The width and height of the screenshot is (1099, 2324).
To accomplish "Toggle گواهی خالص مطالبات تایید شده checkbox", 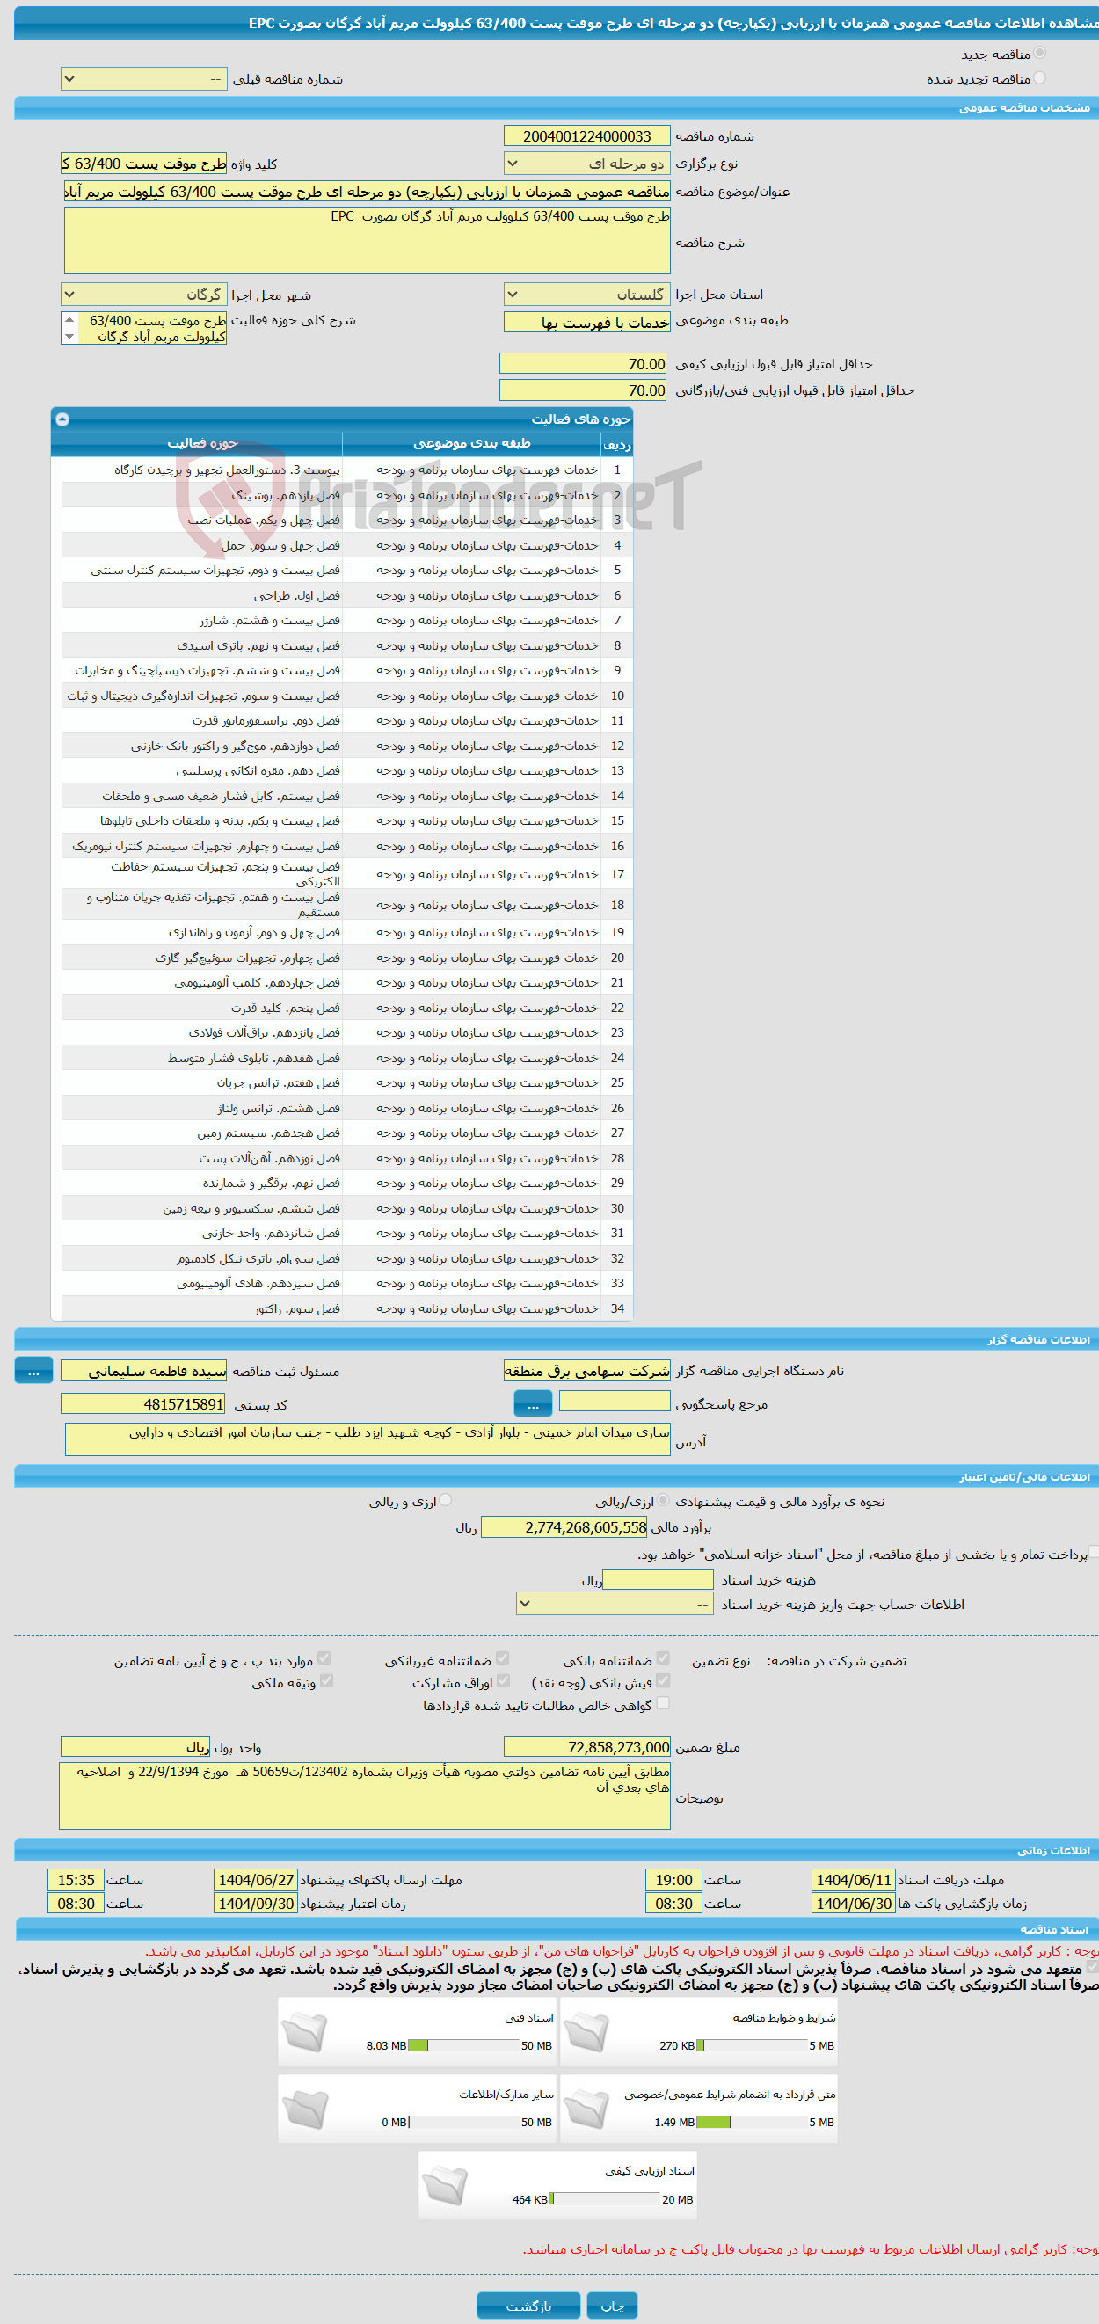I will 663,1703.
